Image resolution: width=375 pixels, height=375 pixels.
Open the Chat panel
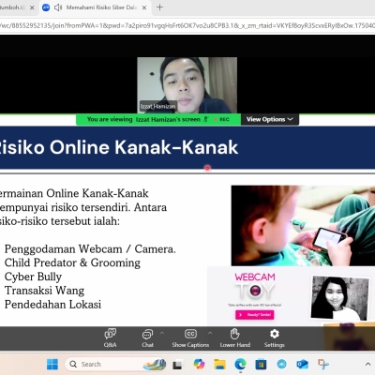click(x=147, y=338)
